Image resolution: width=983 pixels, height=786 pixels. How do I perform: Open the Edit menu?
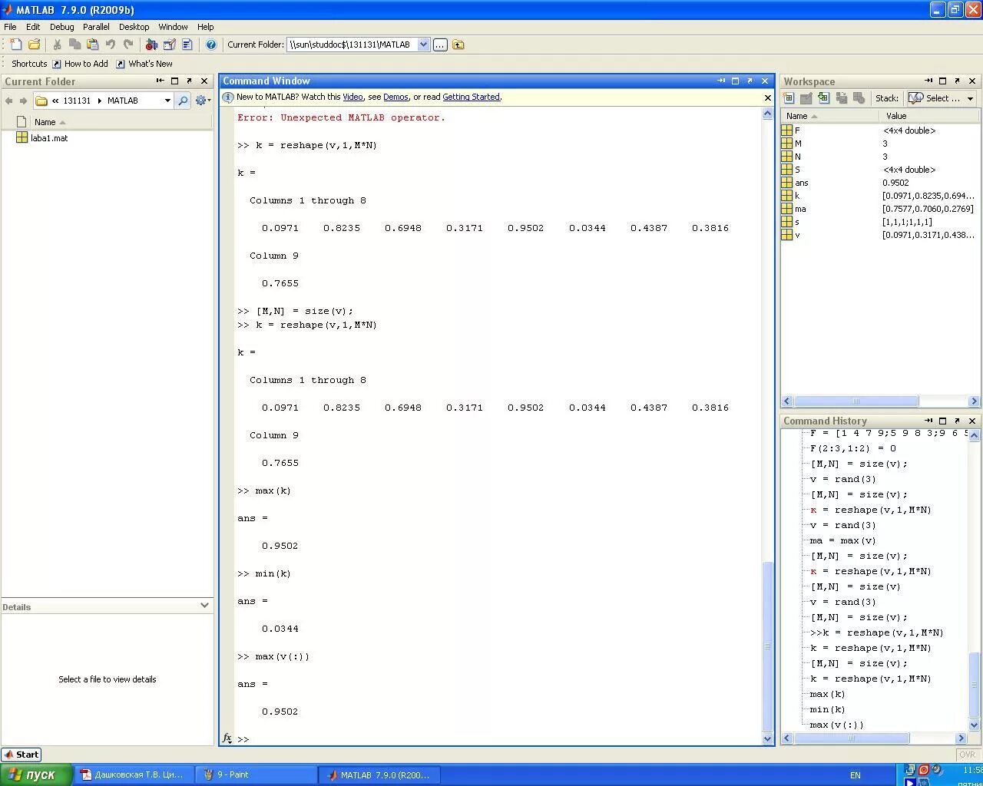point(33,27)
